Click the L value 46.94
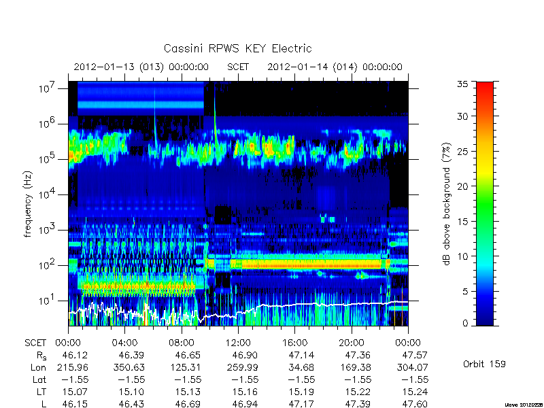The height and width of the screenshot is (408, 544). pos(245,404)
